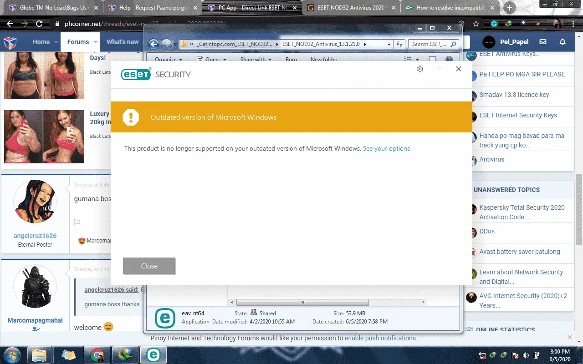Switch to Chrome from the taskbar
The image size is (583, 364).
point(97,355)
